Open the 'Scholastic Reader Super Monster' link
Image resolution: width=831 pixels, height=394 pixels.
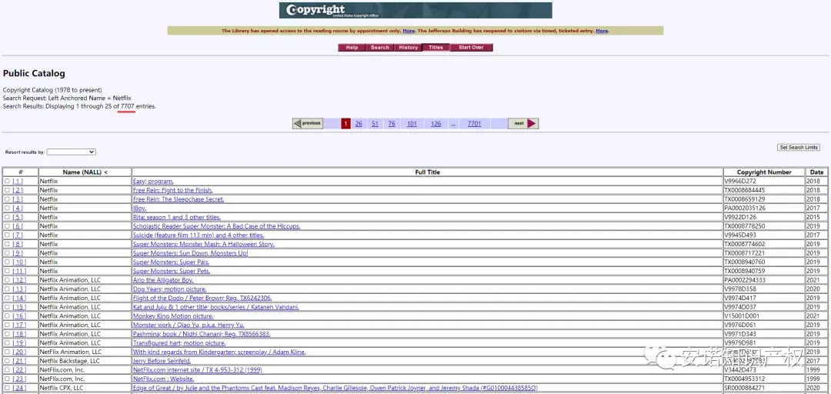(x=217, y=226)
